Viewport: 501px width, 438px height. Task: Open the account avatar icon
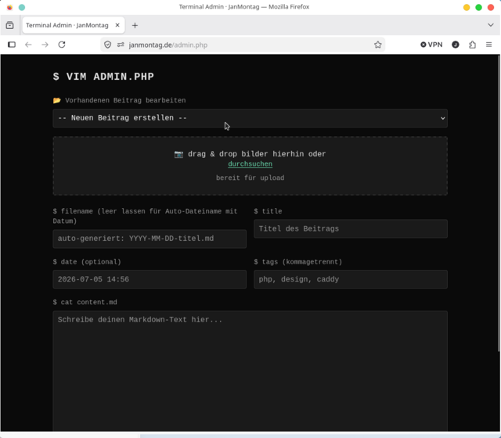pyautogui.click(x=456, y=45)
